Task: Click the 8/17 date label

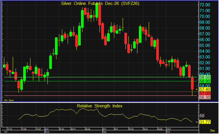Action: pyautogui.click(x=73, y=129)
